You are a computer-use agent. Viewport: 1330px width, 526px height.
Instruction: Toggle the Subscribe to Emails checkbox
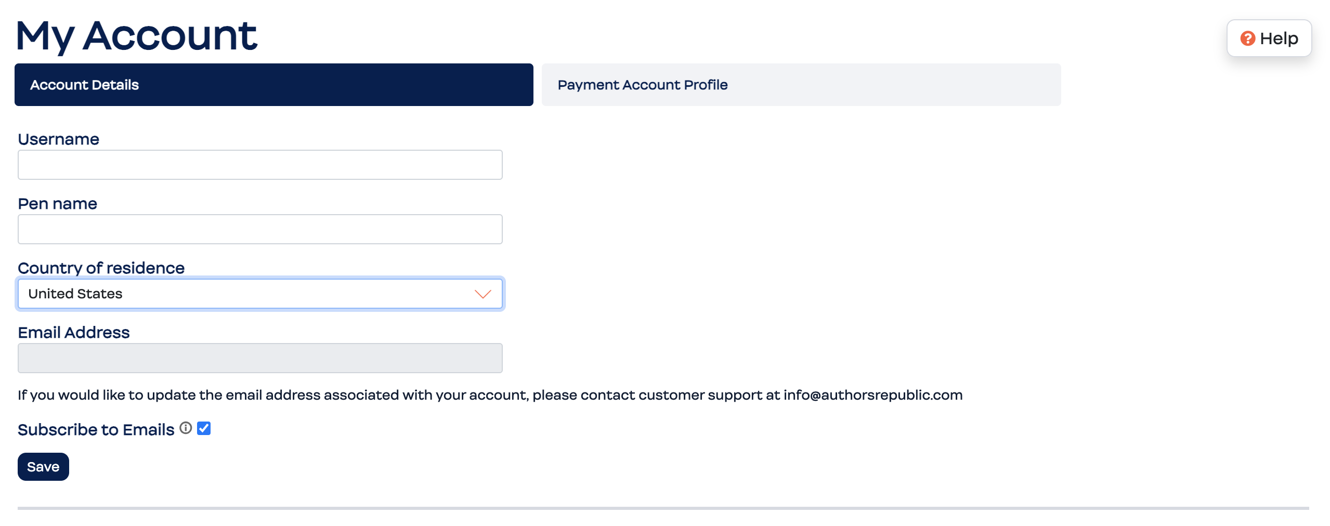pyautogui.click(x=204, y=428)
